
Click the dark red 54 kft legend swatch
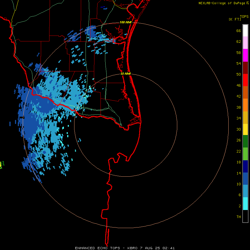click(x=245, y=67)
